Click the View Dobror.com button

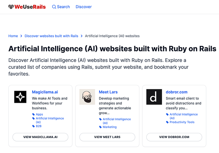[174, 137]
